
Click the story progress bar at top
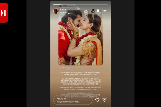coord(80,4)
